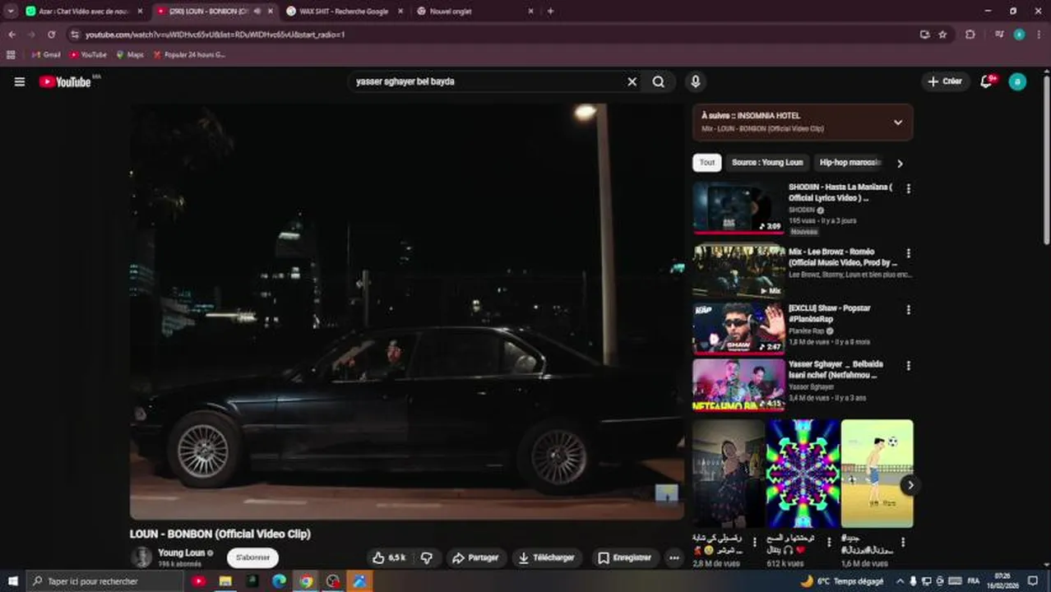Share the video via Partager
This screenshot has height=592, width=1051.
click(476, 557)
